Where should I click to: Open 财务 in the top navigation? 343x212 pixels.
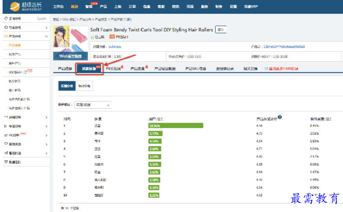(219, 6)
